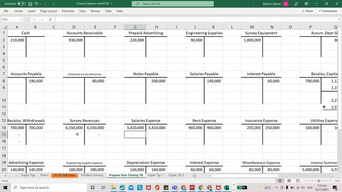
Task: Open Microsoft Teams from the taskbar
Action: [x=175, y=187]
